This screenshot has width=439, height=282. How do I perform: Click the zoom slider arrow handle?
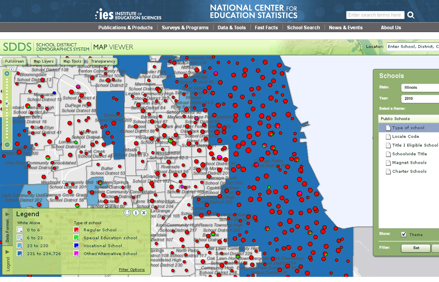[7, 104]
